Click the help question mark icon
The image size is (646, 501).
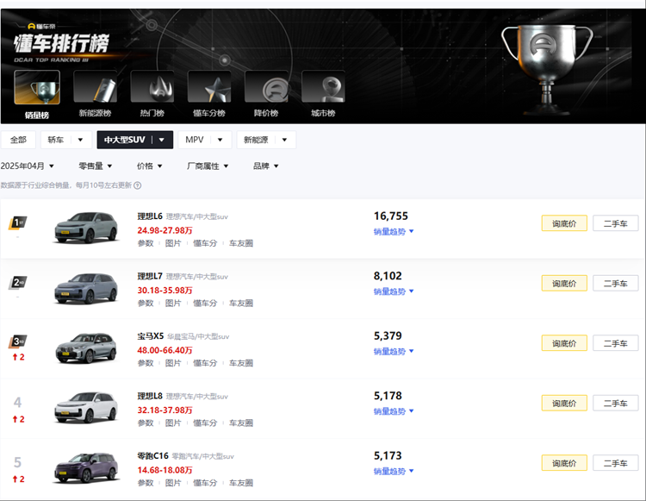(x=138, y=185)
